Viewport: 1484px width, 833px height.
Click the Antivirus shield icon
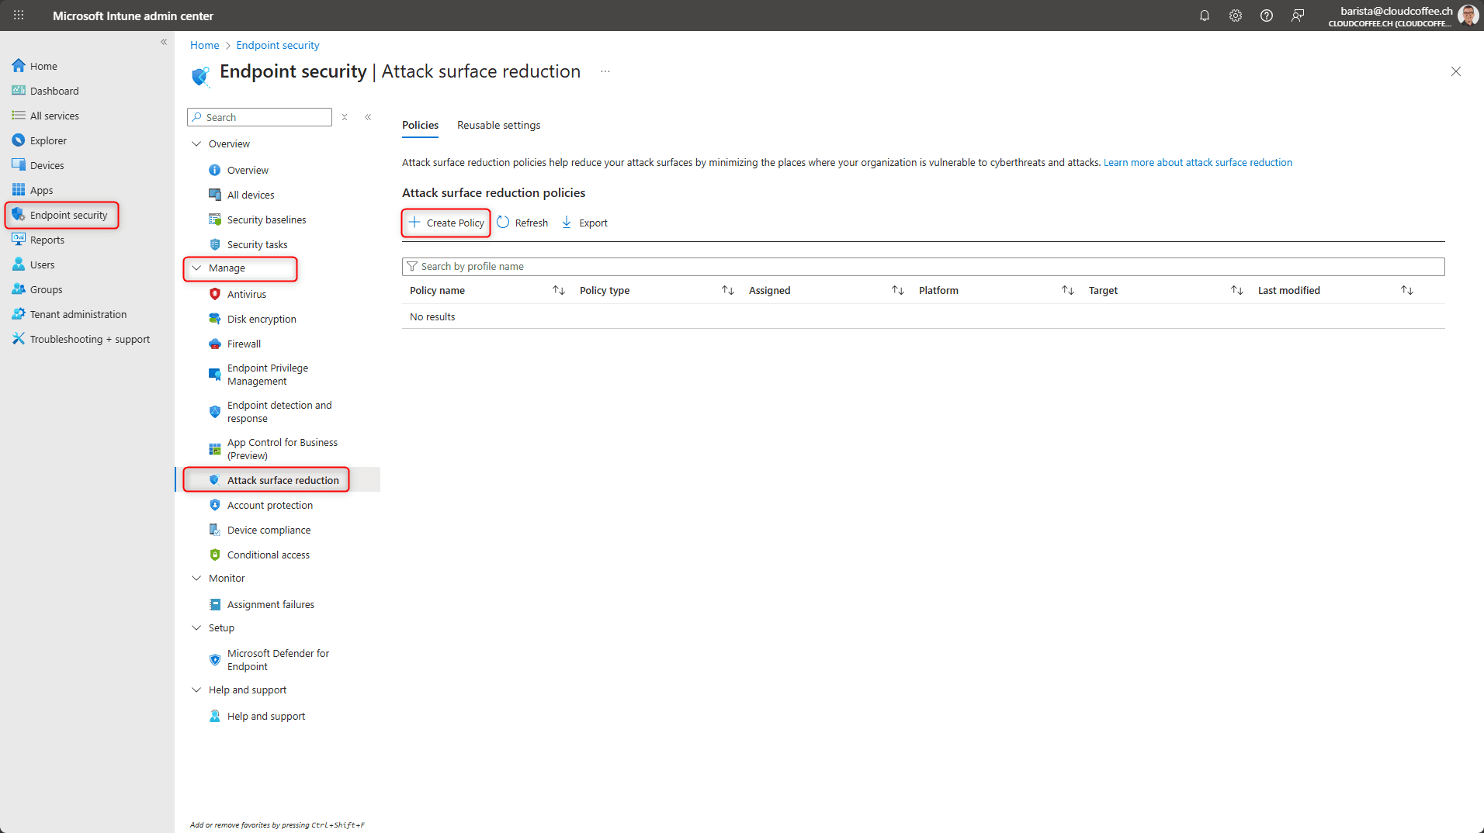pyautogui.click(x=215, y=294)
